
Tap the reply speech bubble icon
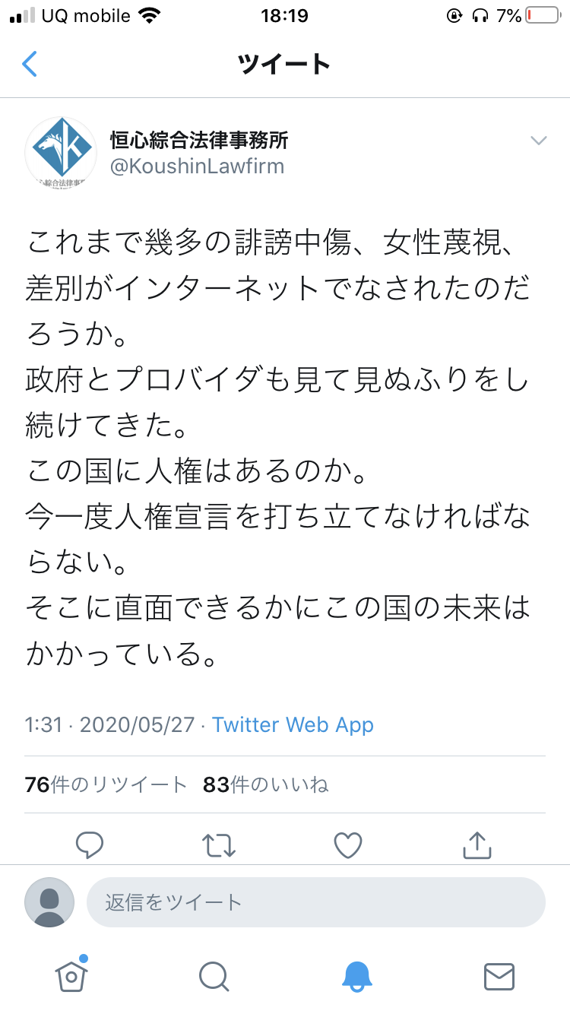point(90,844)
